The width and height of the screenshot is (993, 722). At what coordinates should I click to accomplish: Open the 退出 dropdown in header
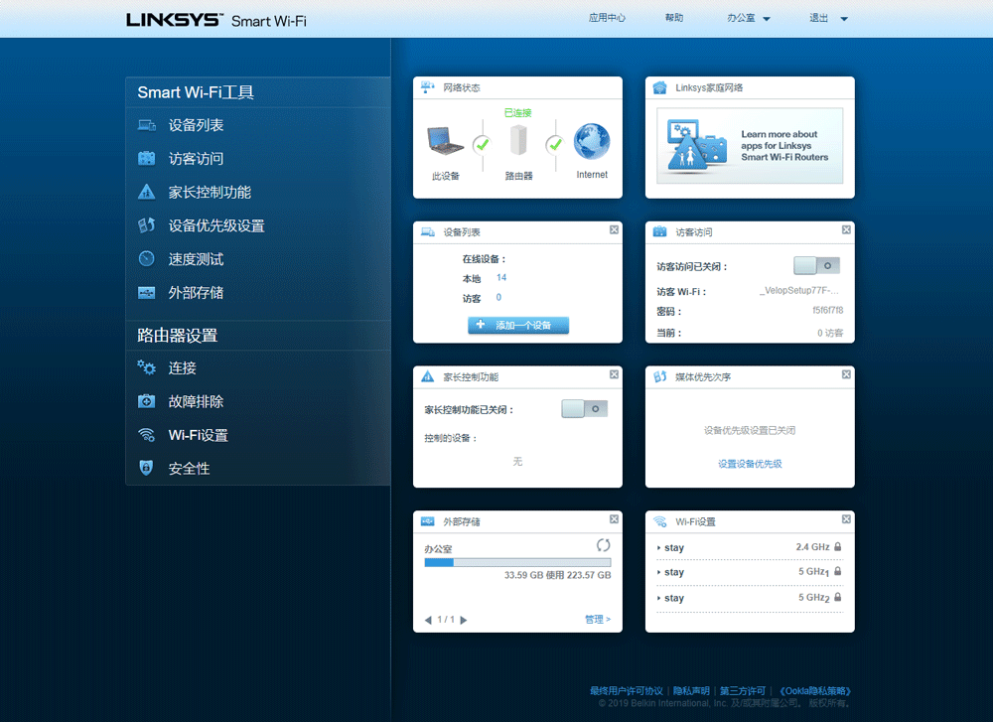point(828,18)
